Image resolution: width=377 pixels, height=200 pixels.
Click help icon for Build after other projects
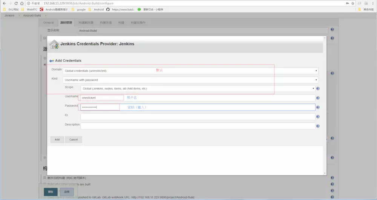[x=332, y=184]
